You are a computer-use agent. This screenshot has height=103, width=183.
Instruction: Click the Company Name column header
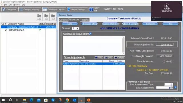pos(23,24)
